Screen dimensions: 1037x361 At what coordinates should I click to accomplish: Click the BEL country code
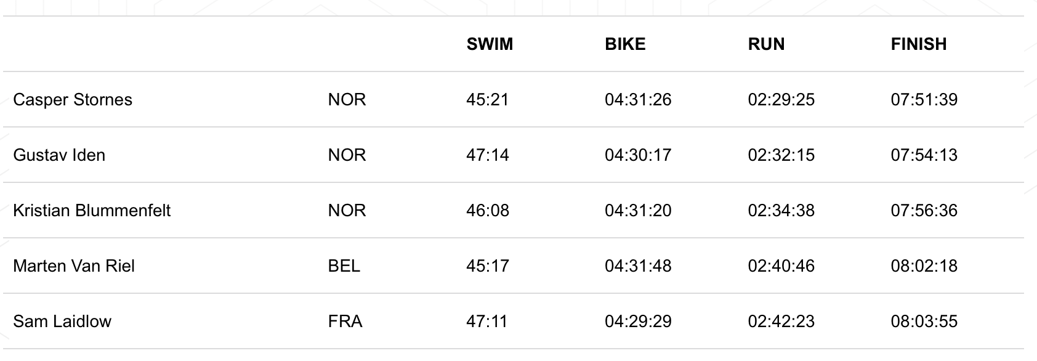click(x=344, y=266)
